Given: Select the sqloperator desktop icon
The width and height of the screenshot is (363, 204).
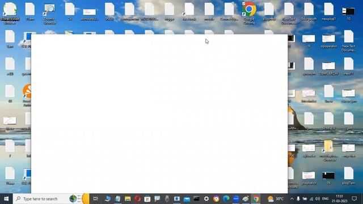Looking at the screenshot, I should coord(328,41).
